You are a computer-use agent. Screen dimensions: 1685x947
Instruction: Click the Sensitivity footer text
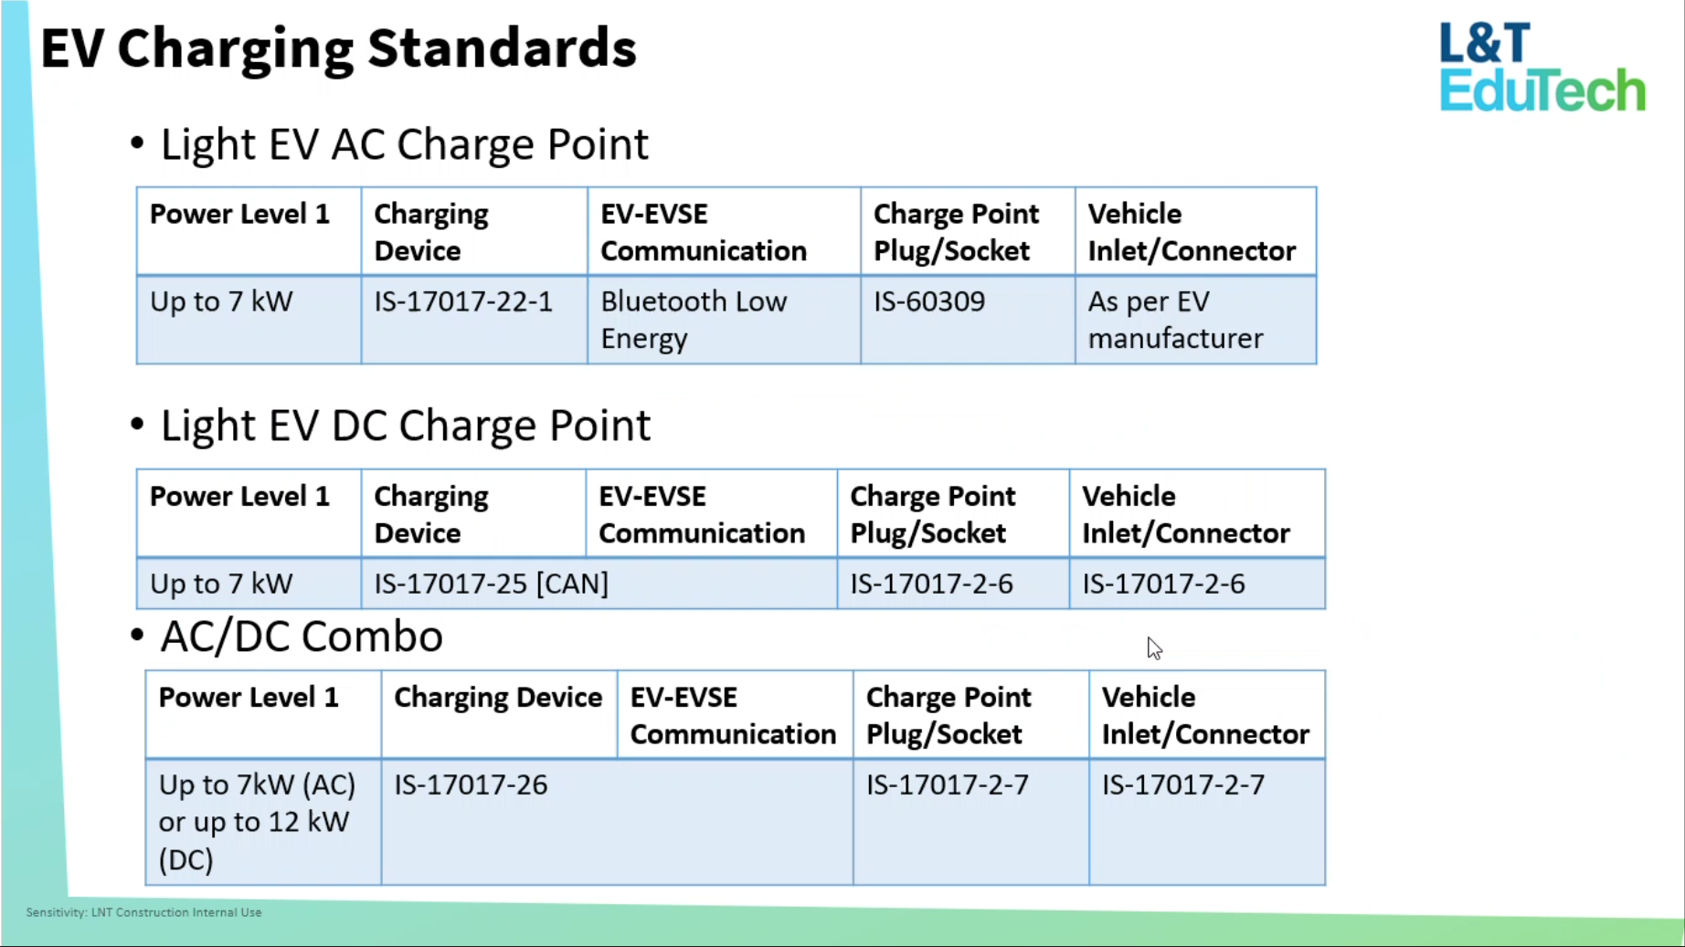point(143,912)
